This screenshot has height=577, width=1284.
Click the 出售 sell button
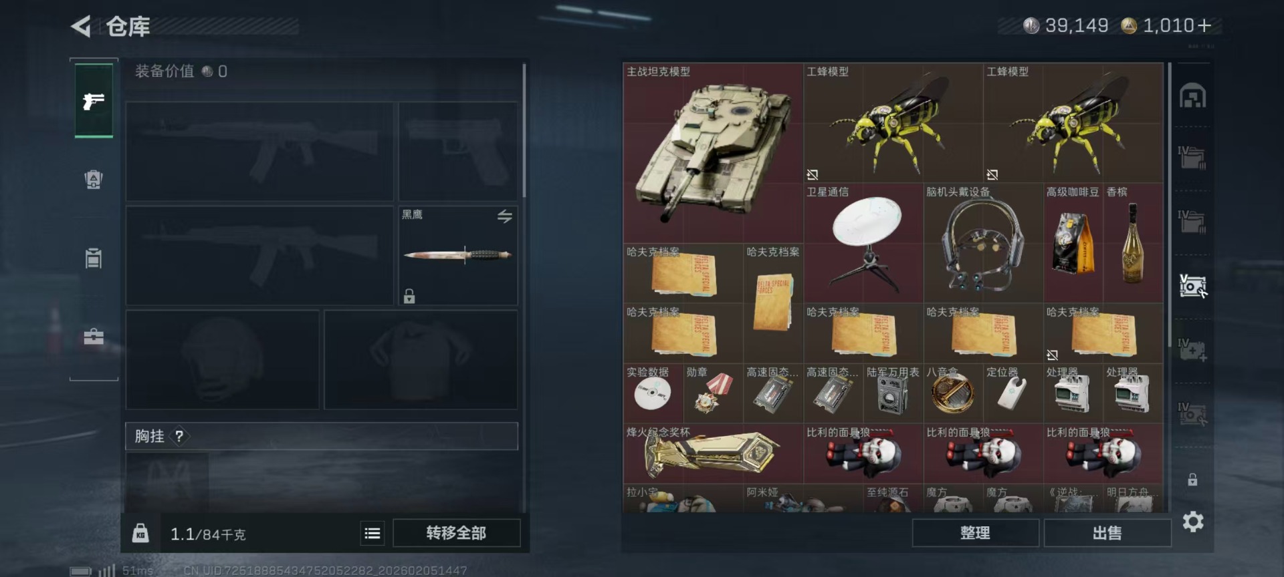pyautogui.click(x=1107, y=533)
